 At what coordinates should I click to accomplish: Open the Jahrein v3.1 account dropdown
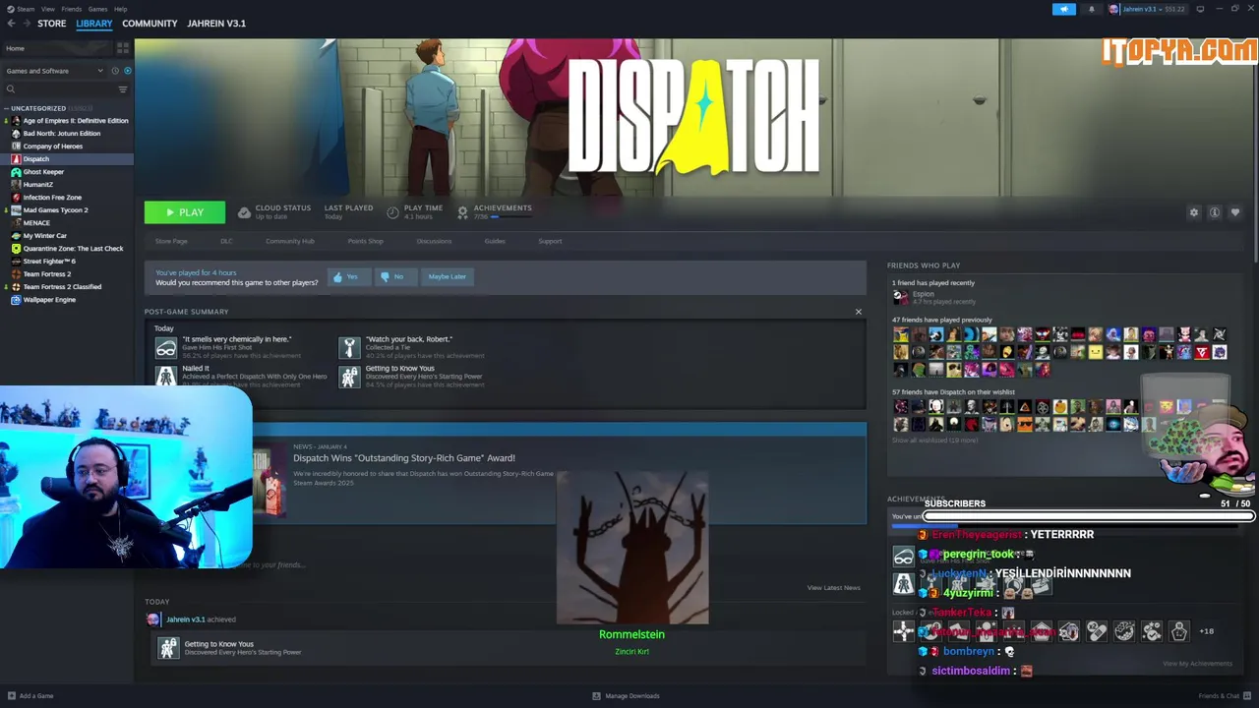(1147, 9)
